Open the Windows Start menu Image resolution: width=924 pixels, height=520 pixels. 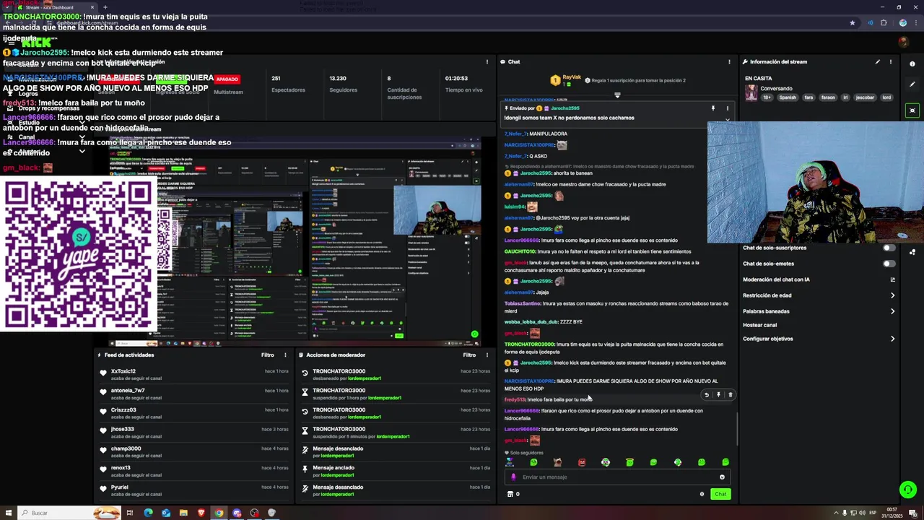point(7,513)
